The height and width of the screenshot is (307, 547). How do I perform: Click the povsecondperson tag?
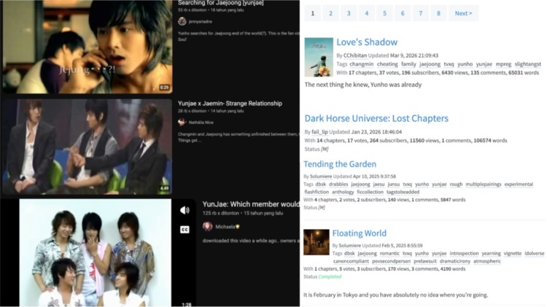pos(391,261)
